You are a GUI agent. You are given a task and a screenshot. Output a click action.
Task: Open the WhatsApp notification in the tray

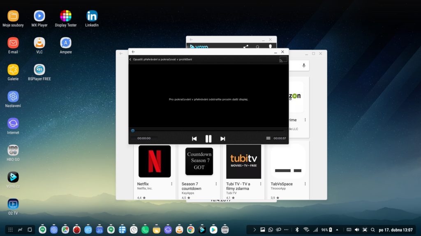271,229
